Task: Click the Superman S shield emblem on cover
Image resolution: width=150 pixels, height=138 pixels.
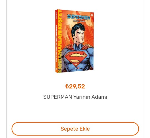Action: click(76, 58)
